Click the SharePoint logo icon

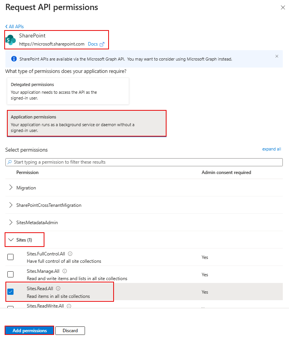tap(11, 40)
